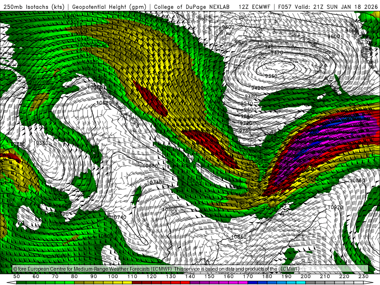Click the 100 value on the color scale
Viewport: 380px width, 285px height.
pyautogui.click(x=113, y=276)
